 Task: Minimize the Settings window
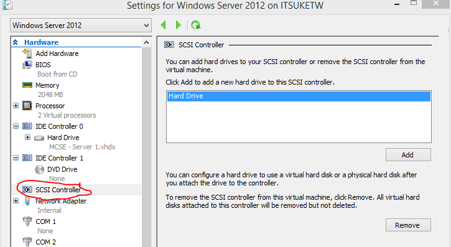(397, 4)
